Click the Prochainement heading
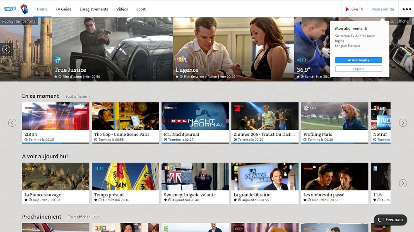Screen dimensions: 414x232 (42, 217)
